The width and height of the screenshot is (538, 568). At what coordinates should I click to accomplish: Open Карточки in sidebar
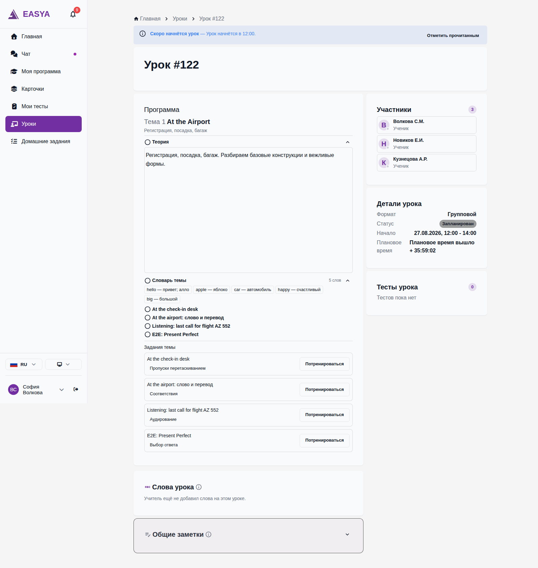tap(43, 89)
